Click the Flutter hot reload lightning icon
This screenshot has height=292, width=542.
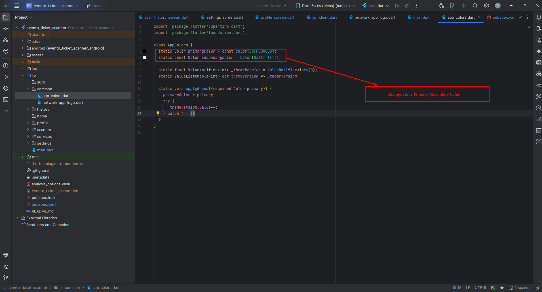[x=463, y=6]
